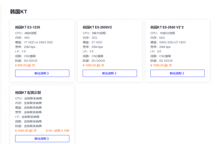The height and width of the screenshot is (144, 217).
Task: Open the 韩国KT 配置定制 card title
Action: [x=28, y=93]
